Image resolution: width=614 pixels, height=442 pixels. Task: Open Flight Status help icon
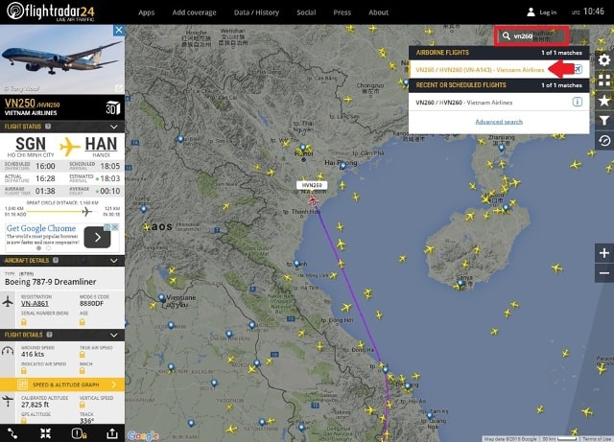[x=48, y=127]
